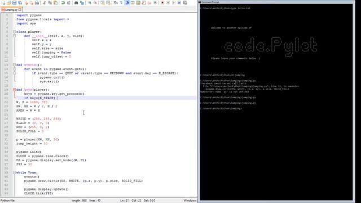Click the pygame.display.update() line
361x203 pixels.
tap(46, 189)
